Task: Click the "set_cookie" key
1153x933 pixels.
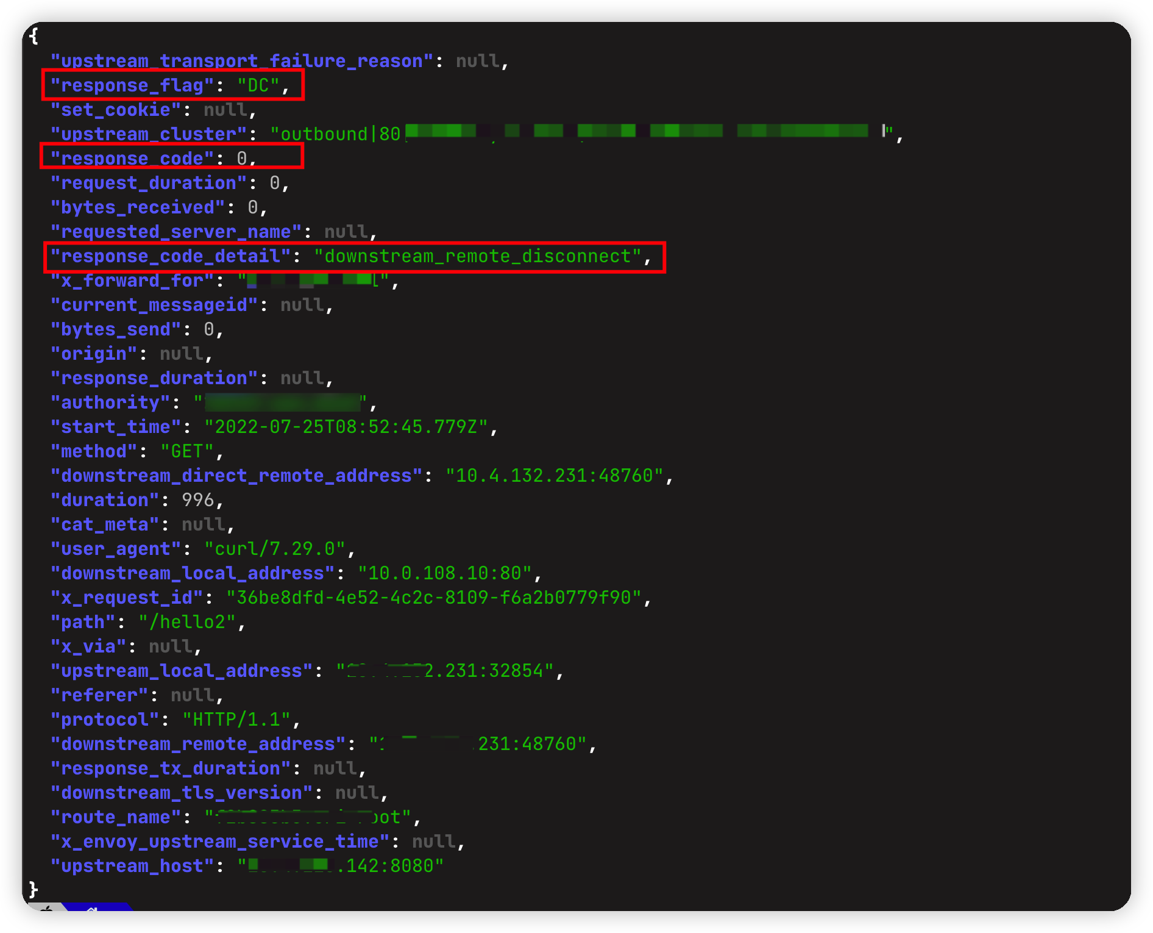Action: pos(116,110)
